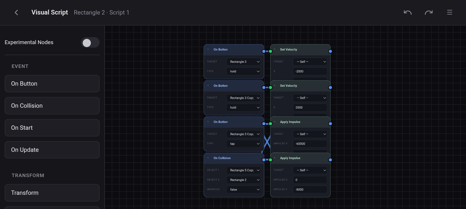Click the blue output port of the hold On Button node targeting Rectangle 3 Copy

click(264, 87)
